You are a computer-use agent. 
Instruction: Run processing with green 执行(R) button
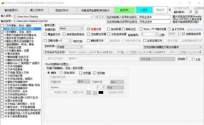pyautogui.click(x=124, y=10)
